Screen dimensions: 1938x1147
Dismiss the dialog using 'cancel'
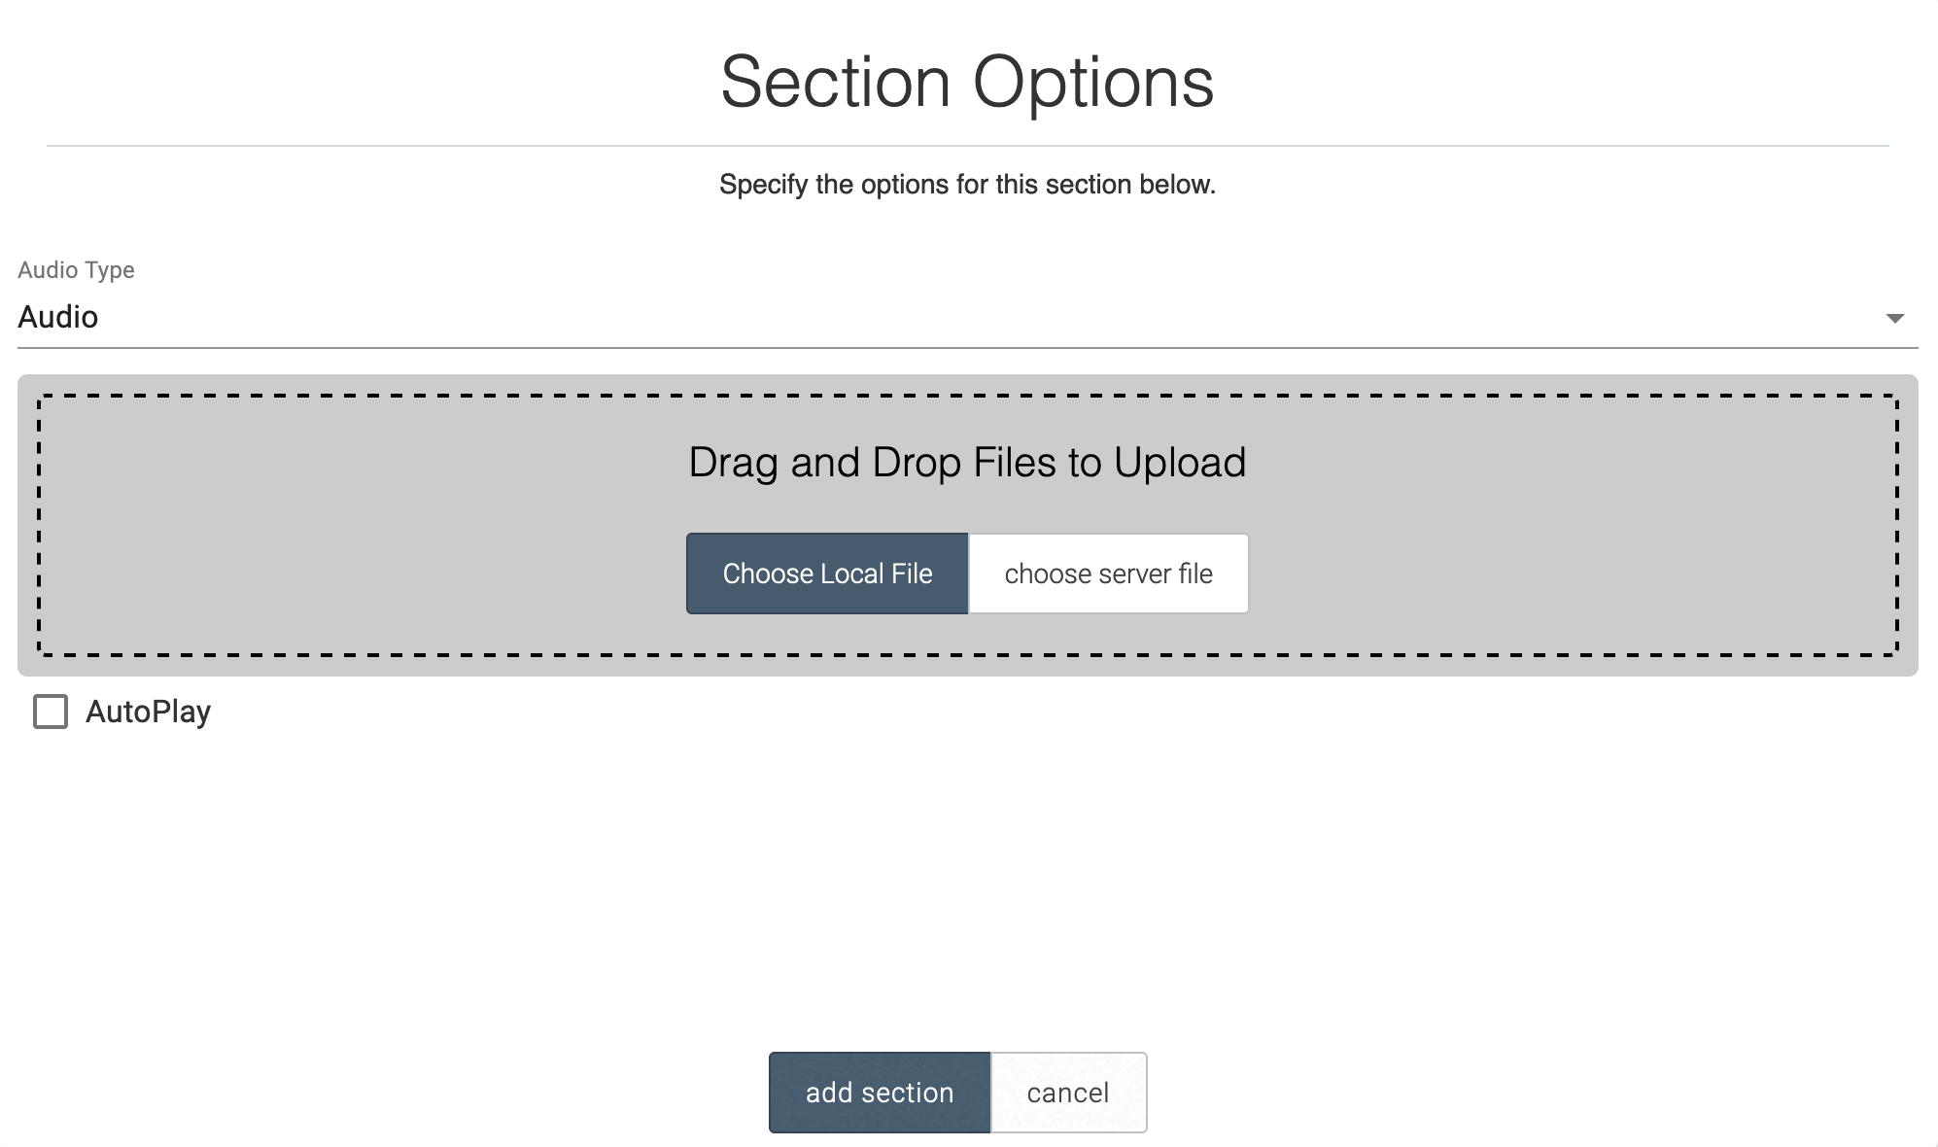[1068, 1093]
